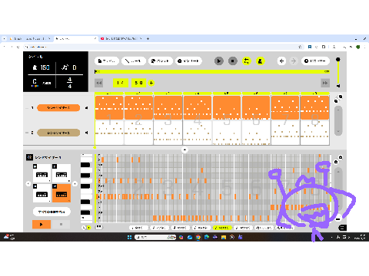Collapse the piano roll with the center arrow
This screenshot has width=369, height=276.
click(x=184, y=149)
